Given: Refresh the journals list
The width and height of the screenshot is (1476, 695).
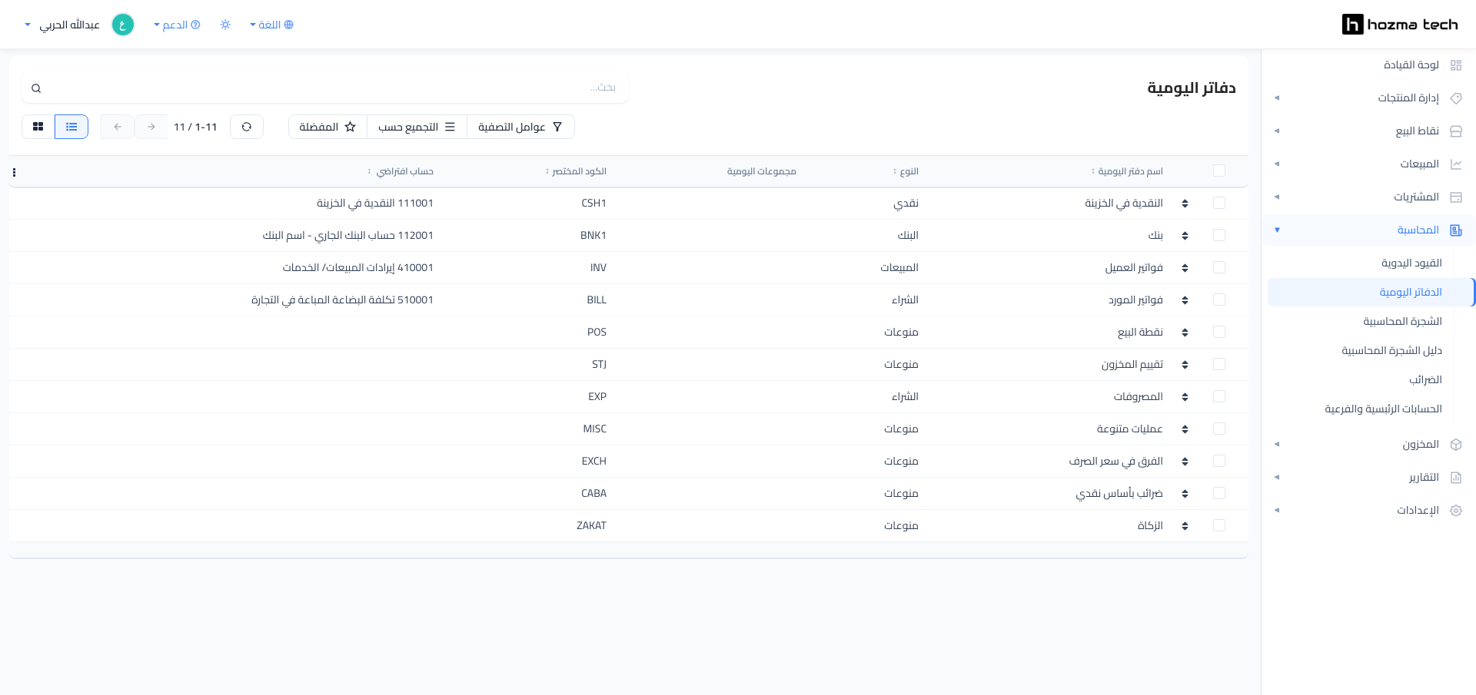Looking at the screenshot, I should (x=247, y=127).
